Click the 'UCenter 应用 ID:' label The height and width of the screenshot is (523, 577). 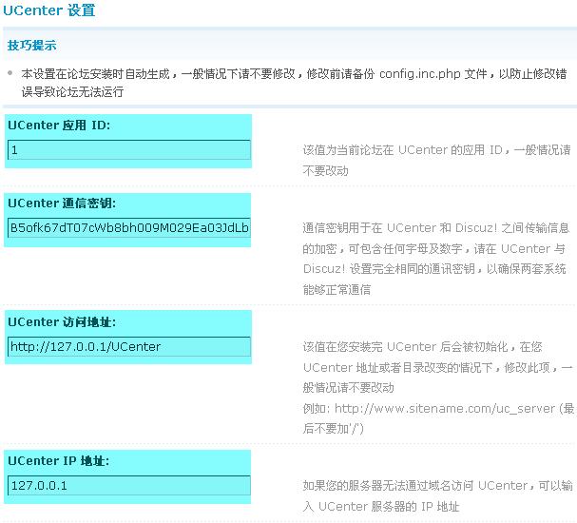point(59,126)
